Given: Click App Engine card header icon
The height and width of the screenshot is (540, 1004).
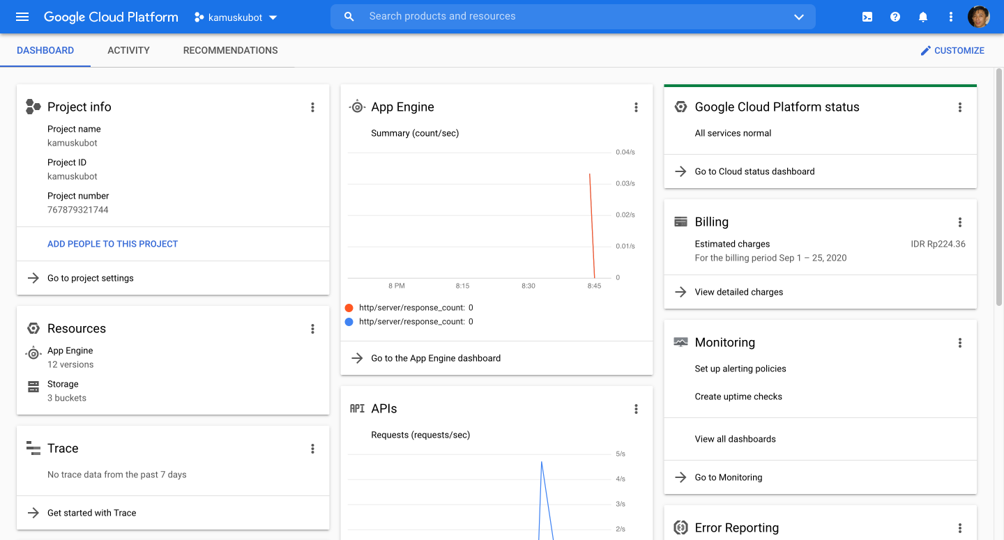Looking at the screenshot, I should 356,107.
